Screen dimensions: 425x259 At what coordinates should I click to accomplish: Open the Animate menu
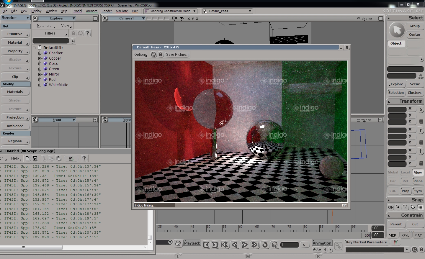point(92,11)
